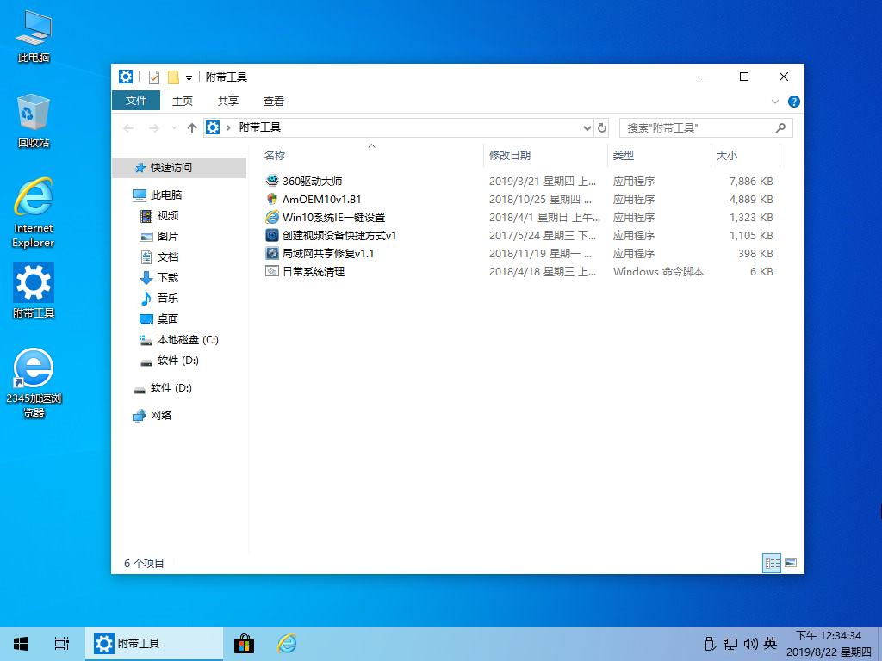Click the search magnifier icon

coord(780,127)
